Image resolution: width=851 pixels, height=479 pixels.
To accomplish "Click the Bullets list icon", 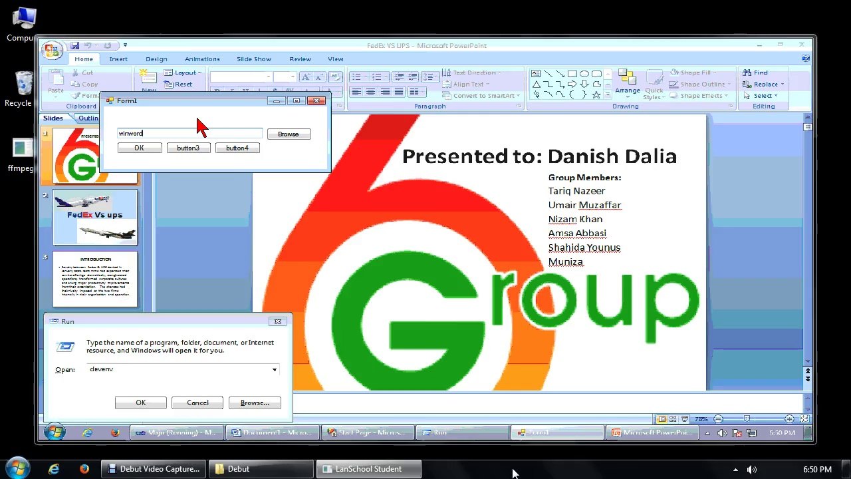I will tap(358, 77).
